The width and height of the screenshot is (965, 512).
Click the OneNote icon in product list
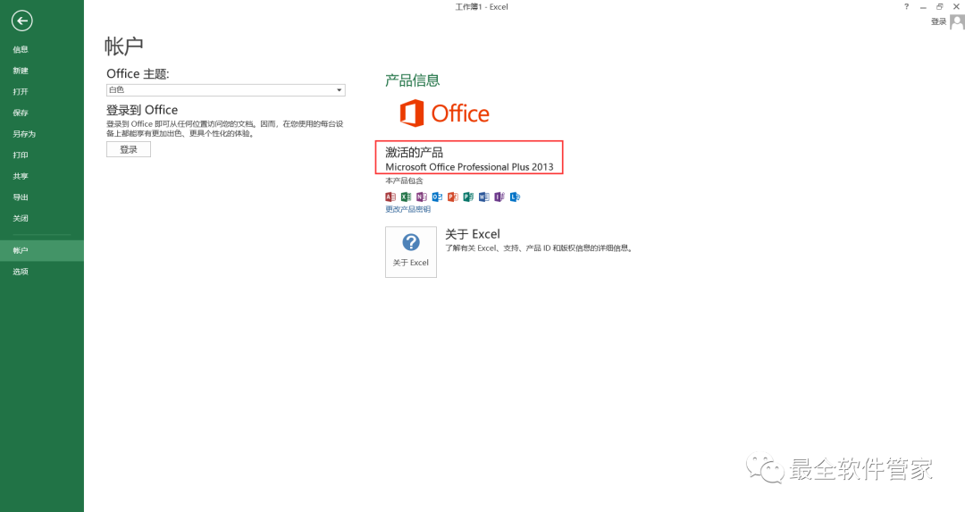coord(422,197)
